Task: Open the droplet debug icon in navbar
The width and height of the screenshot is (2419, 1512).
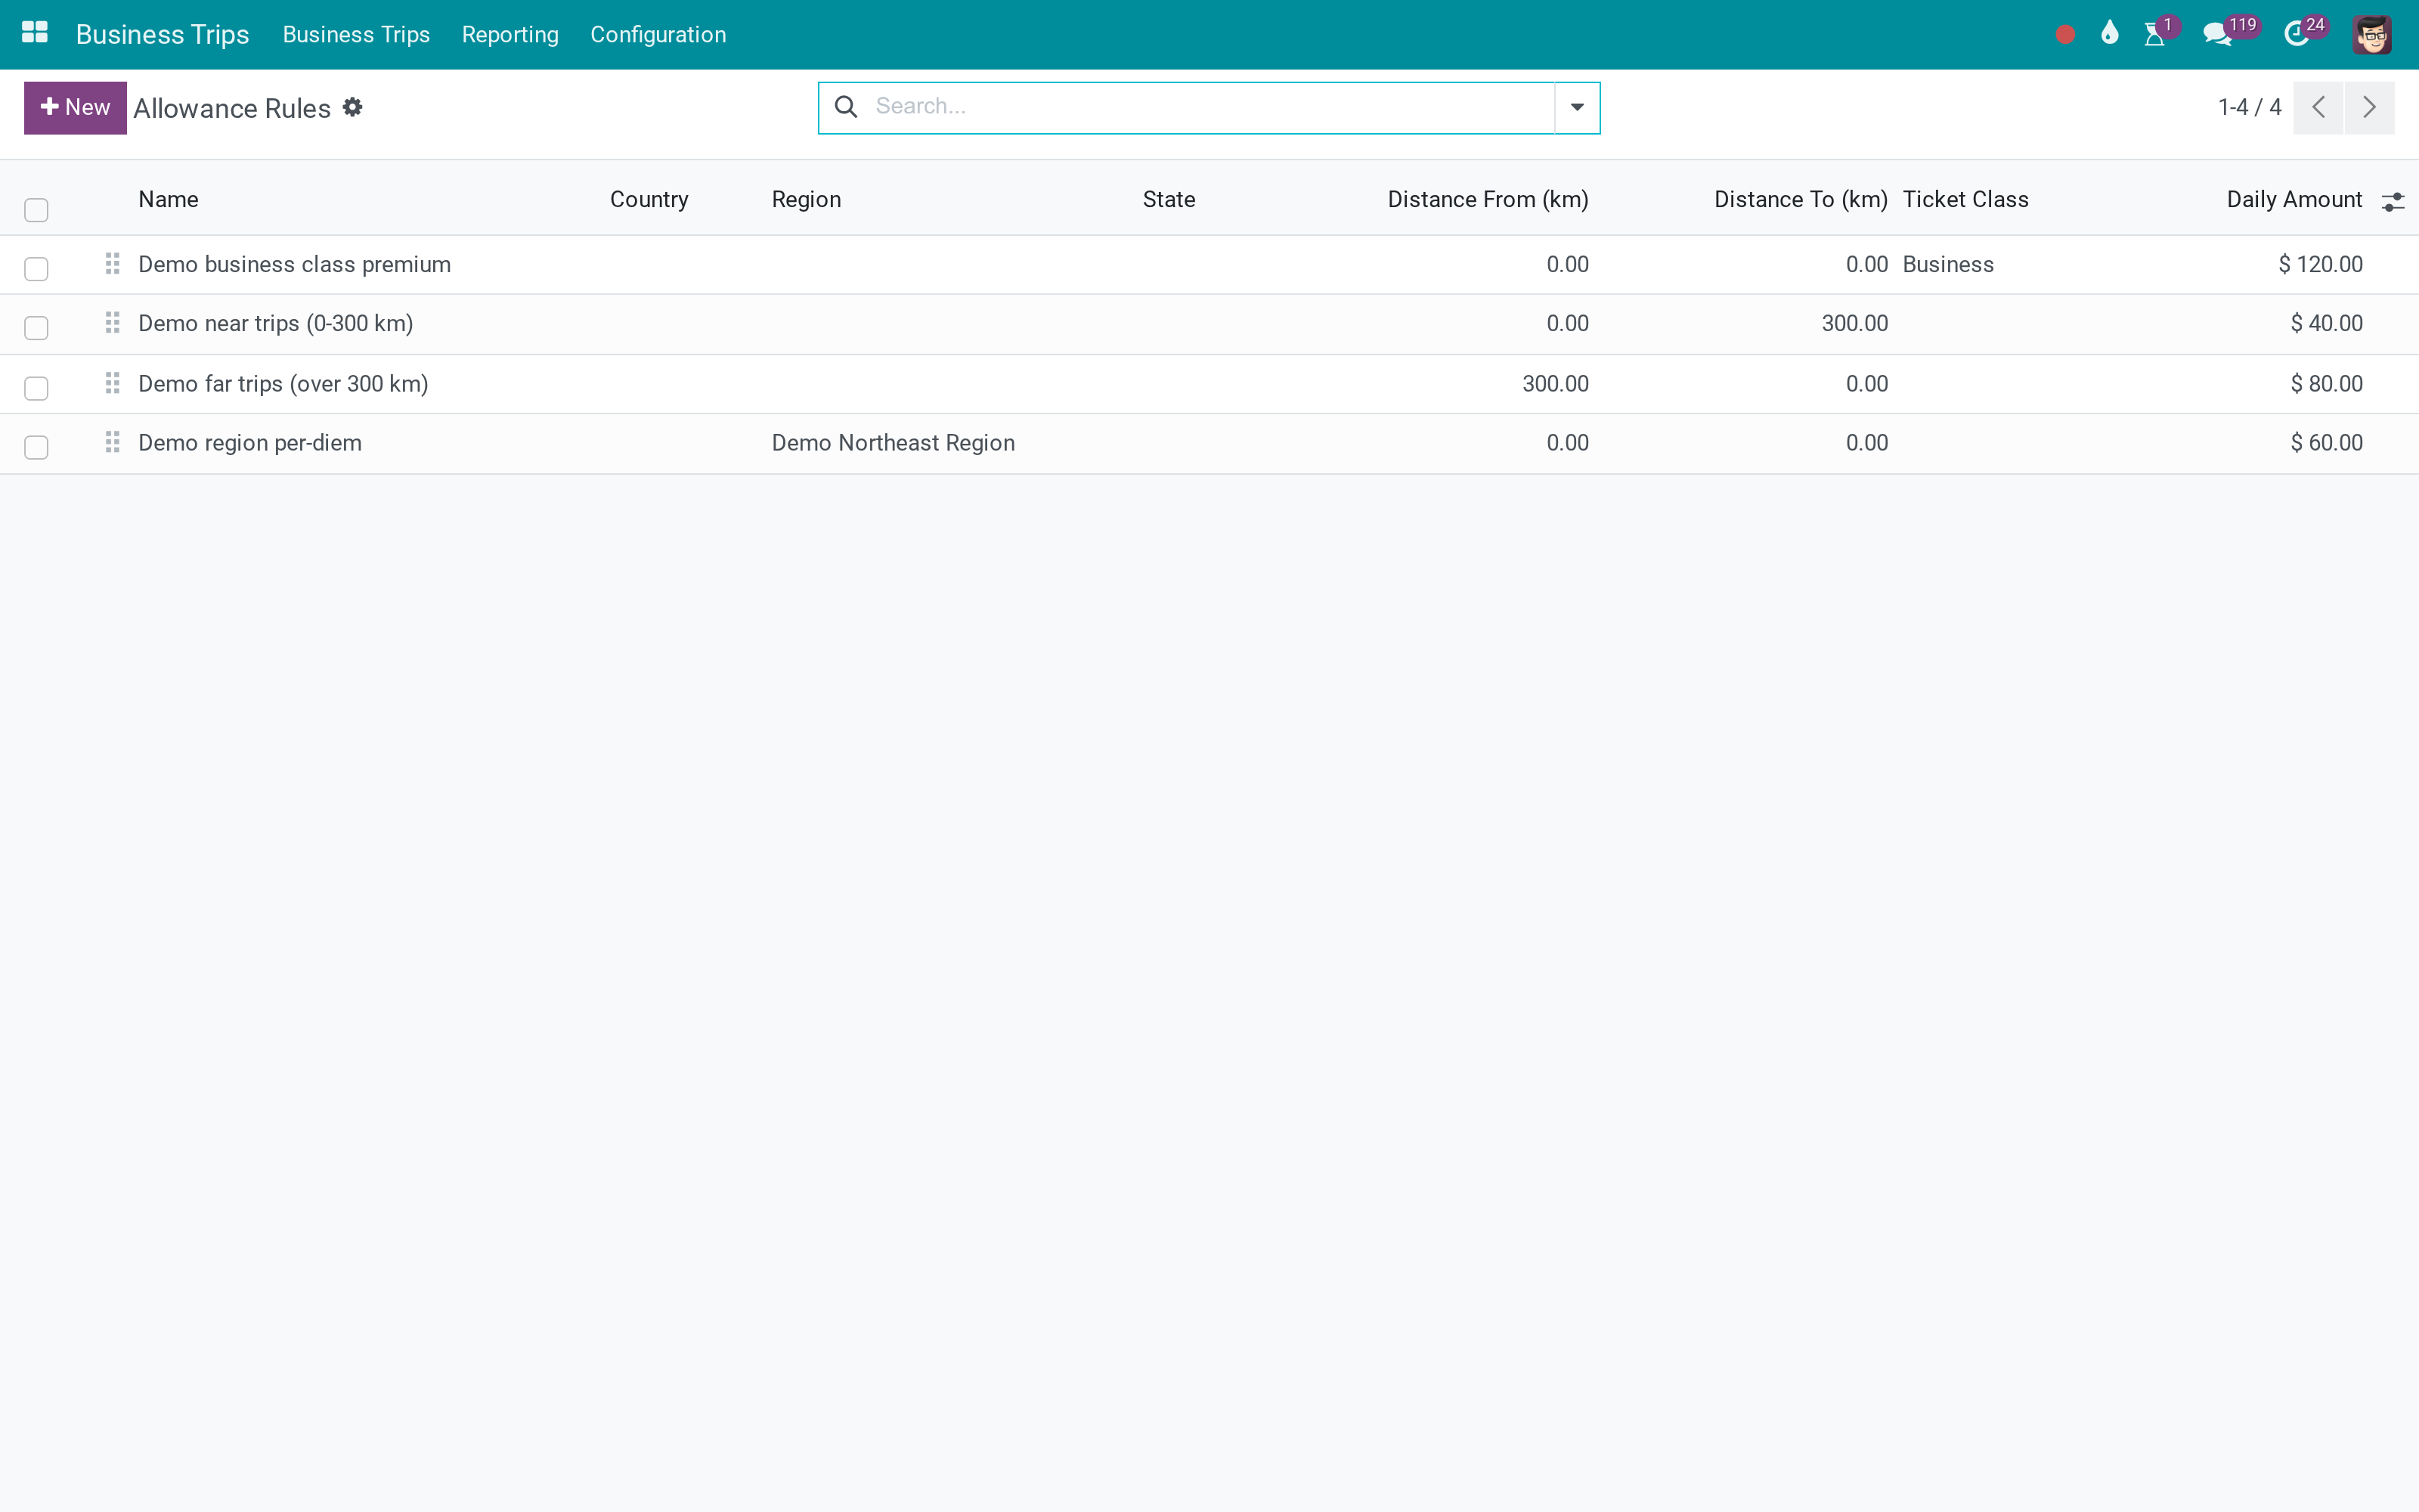Action: (2110, 34)
